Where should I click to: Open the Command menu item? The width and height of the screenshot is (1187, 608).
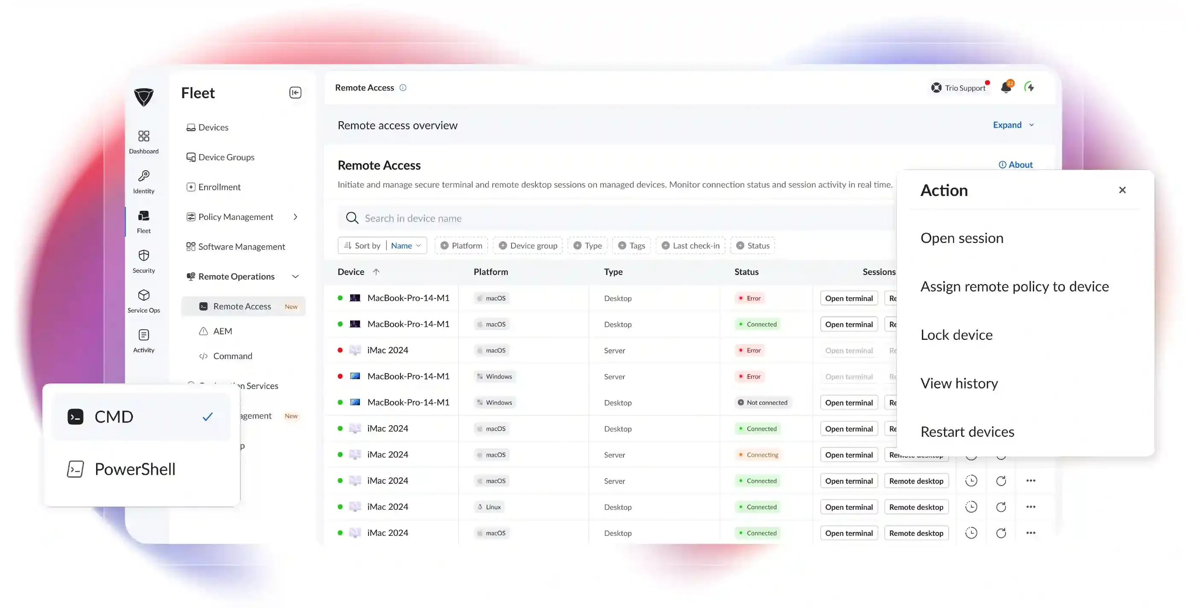225,356
